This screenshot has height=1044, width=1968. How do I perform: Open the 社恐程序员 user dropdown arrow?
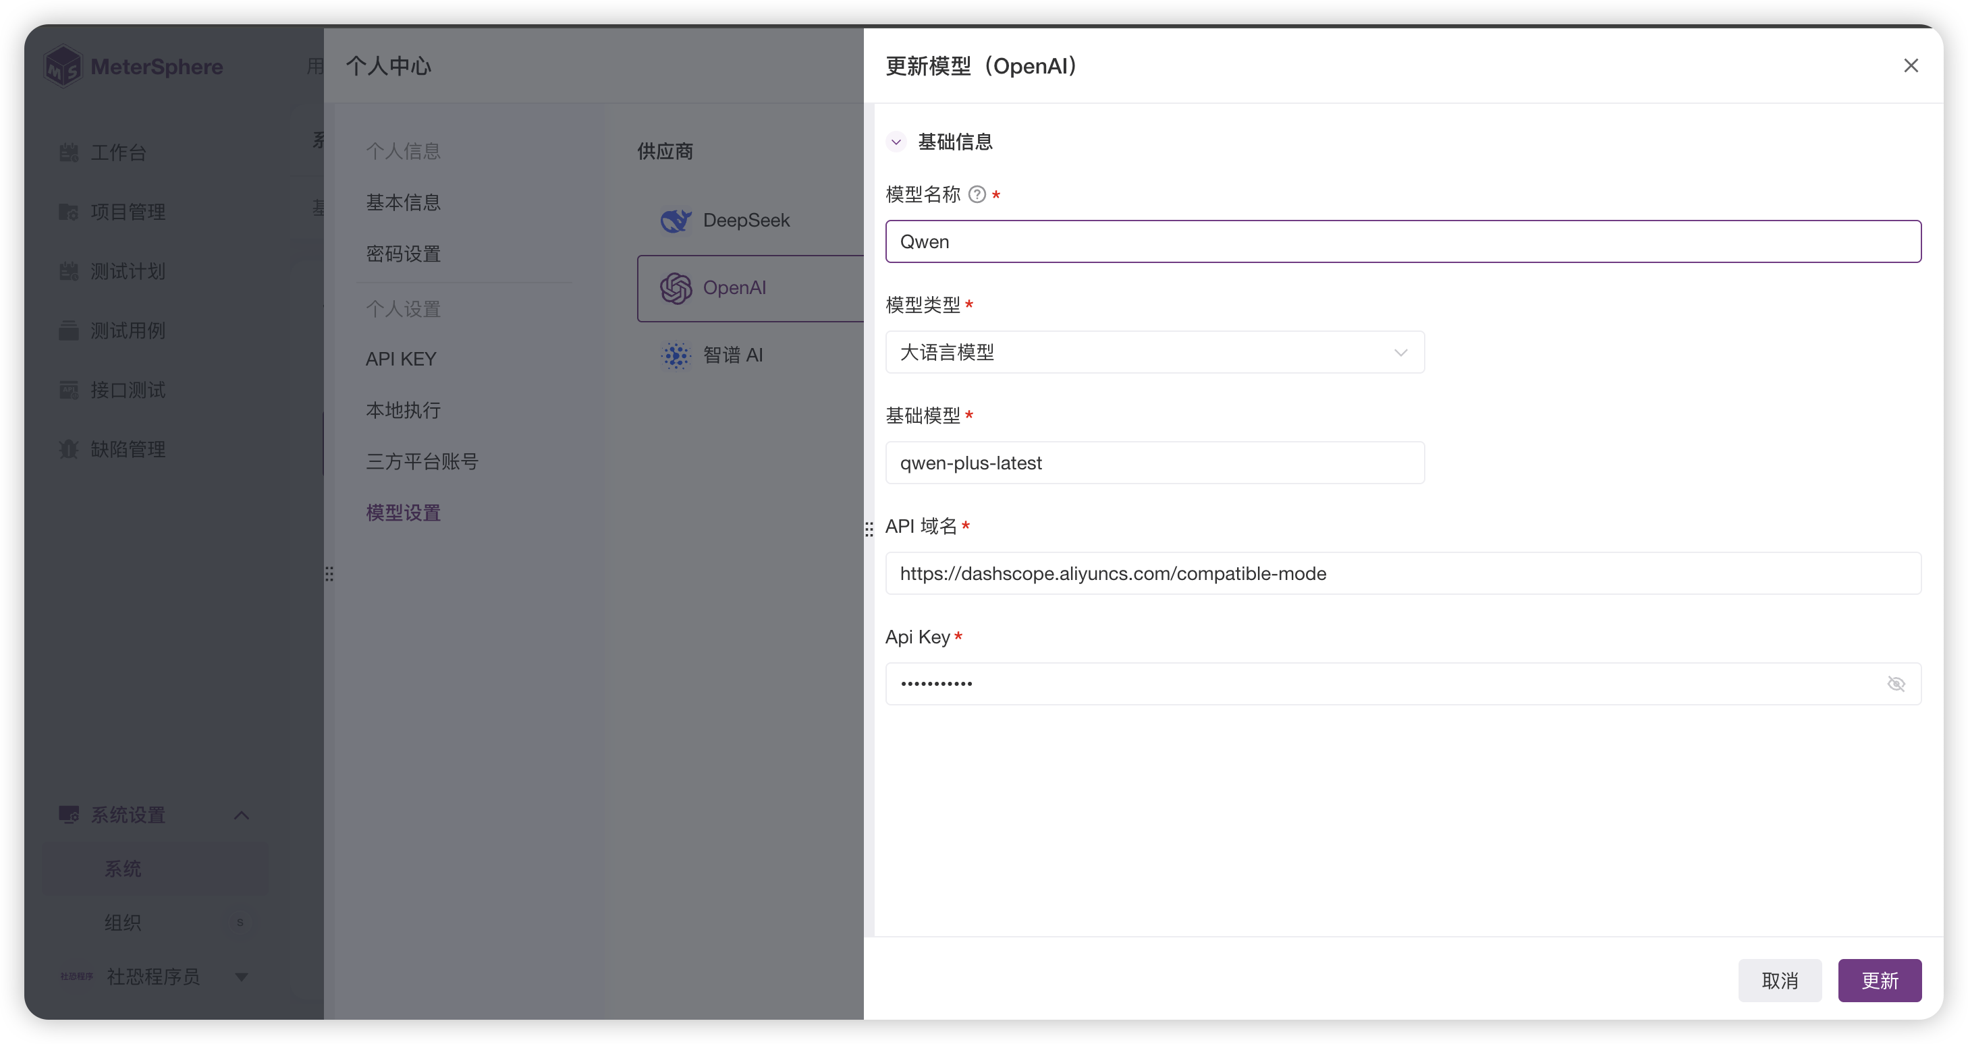coord(242,977)
